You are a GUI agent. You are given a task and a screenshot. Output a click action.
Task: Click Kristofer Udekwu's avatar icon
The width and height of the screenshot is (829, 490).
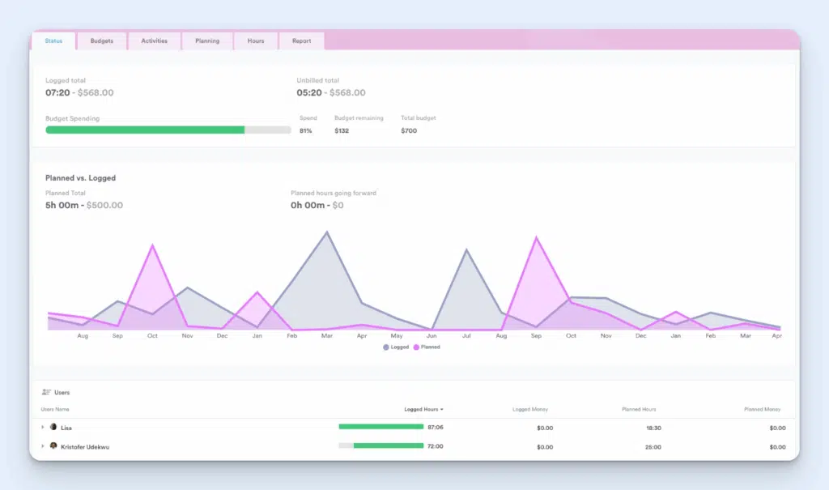pos(53,446)
